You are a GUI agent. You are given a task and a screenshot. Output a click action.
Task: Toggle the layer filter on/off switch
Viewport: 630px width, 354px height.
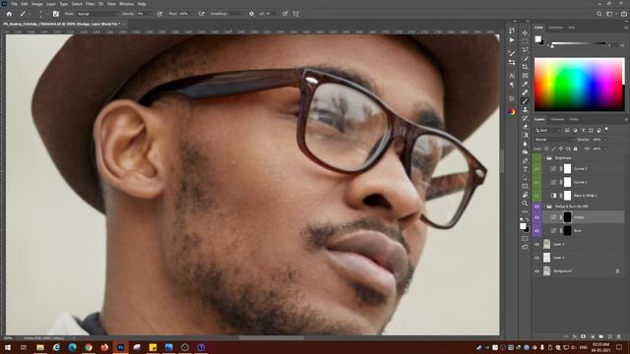coord(606,130)
